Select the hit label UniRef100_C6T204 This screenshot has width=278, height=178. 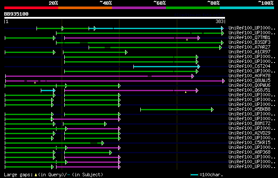(249, 66)
